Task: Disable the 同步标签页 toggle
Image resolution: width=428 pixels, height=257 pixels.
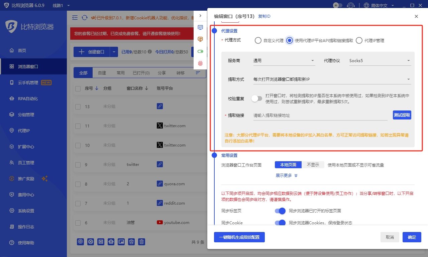Action: point(280,211)
